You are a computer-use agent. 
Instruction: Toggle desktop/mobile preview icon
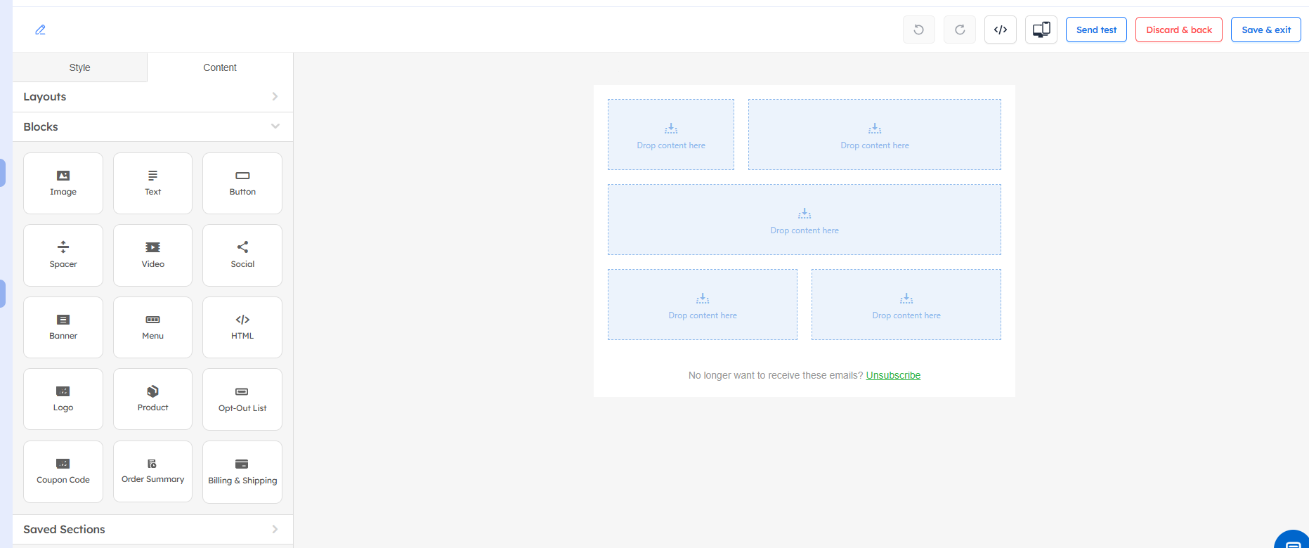1041,30
